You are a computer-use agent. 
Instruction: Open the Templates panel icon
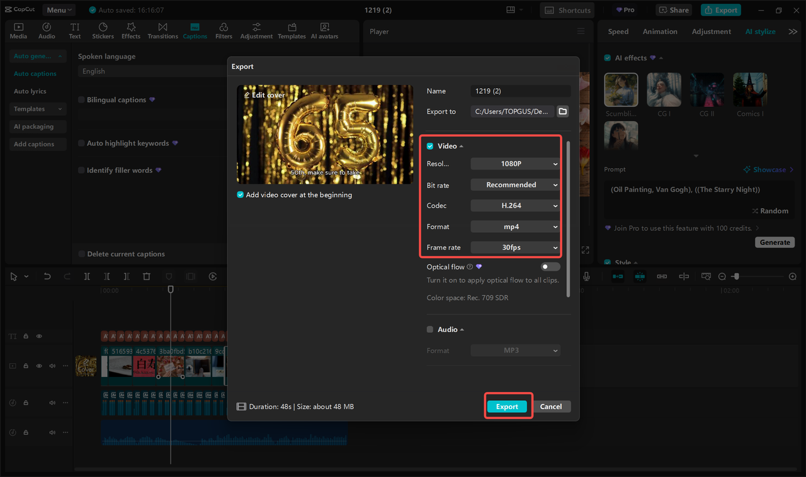(292, 31)
